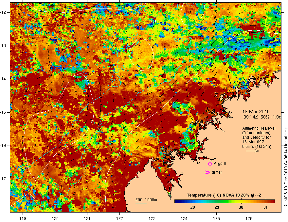Image resolution: width=288 pixels, height=222 pixels.
Task: Click the latitude axis label -16
Action: click(x=3, y=145)
